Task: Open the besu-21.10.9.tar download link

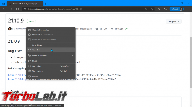Action: click(x=17, y=75)
